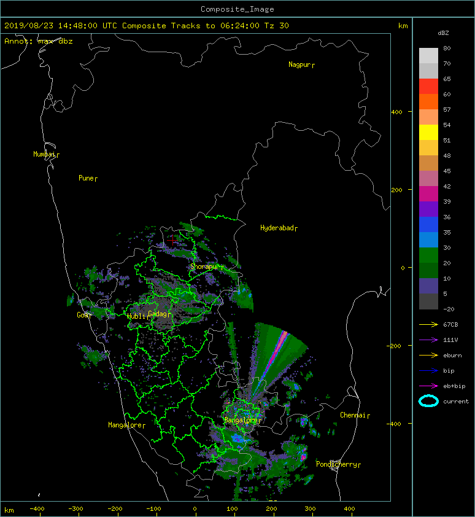Click the km unit label at bottom left

[9, 510]
